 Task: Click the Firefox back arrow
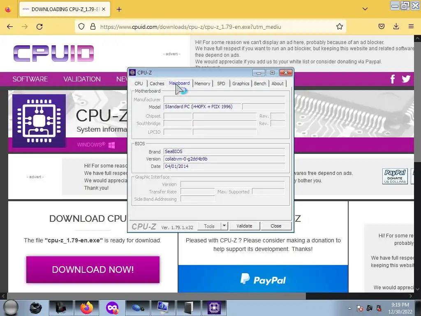(10, 27)
